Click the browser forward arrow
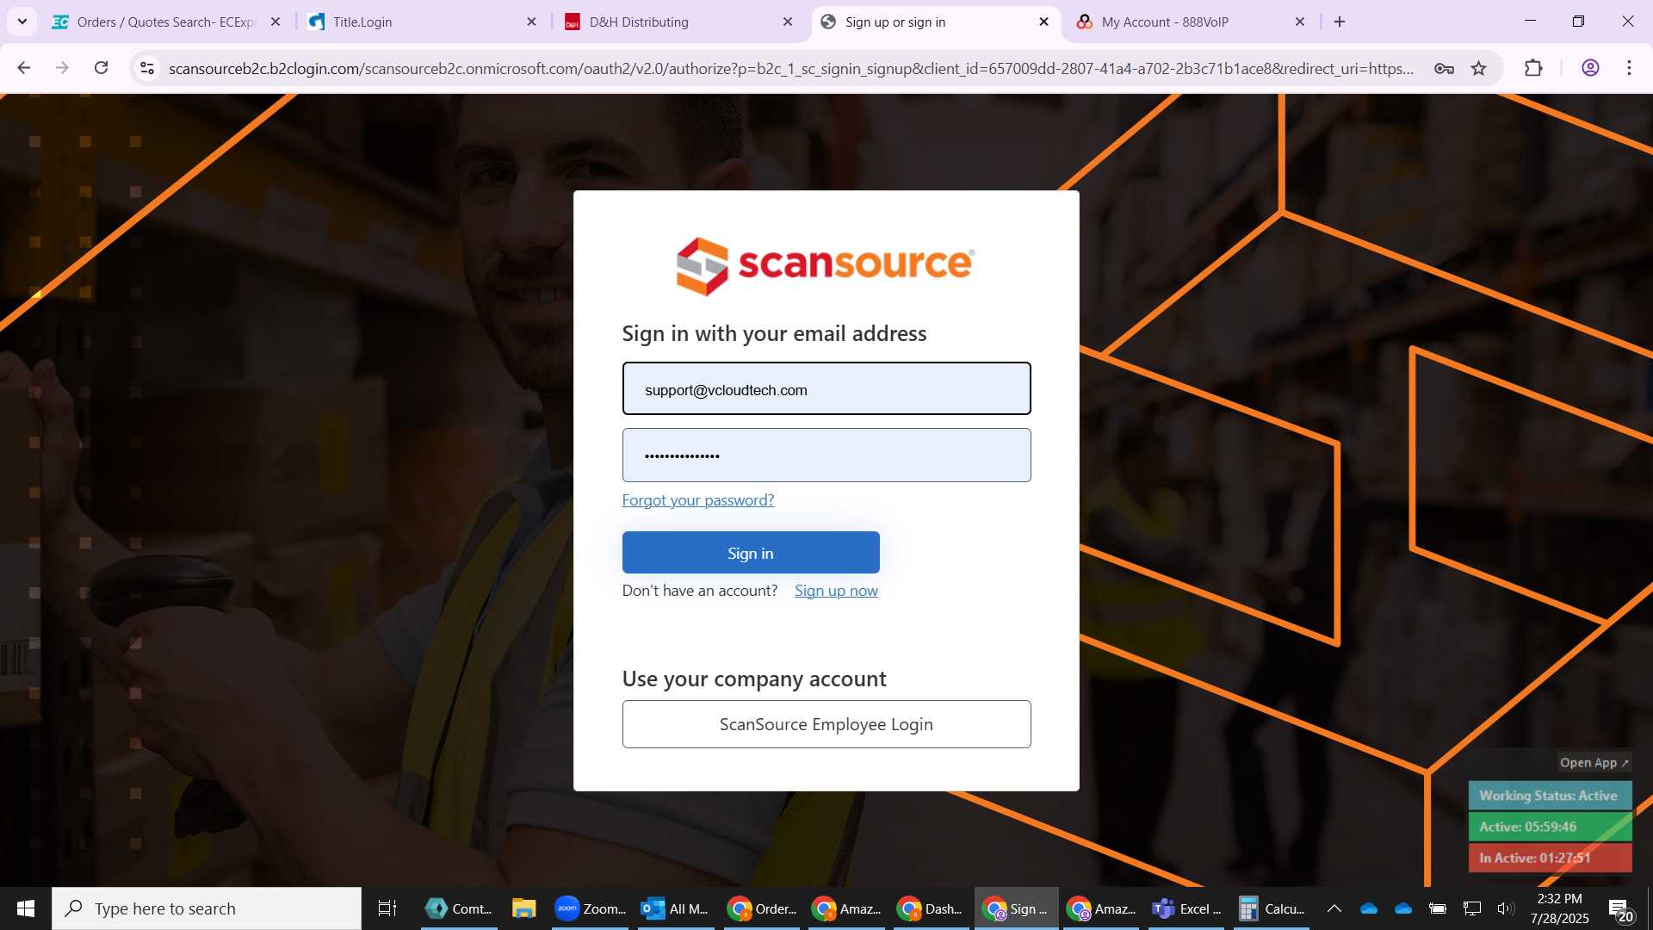This screenshot has width=1653, height=930. [x=62, y=68]
